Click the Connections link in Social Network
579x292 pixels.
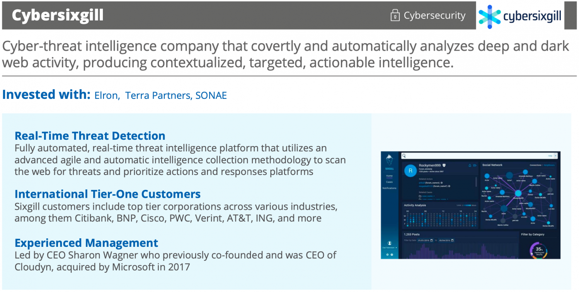(x=535, y=165)
